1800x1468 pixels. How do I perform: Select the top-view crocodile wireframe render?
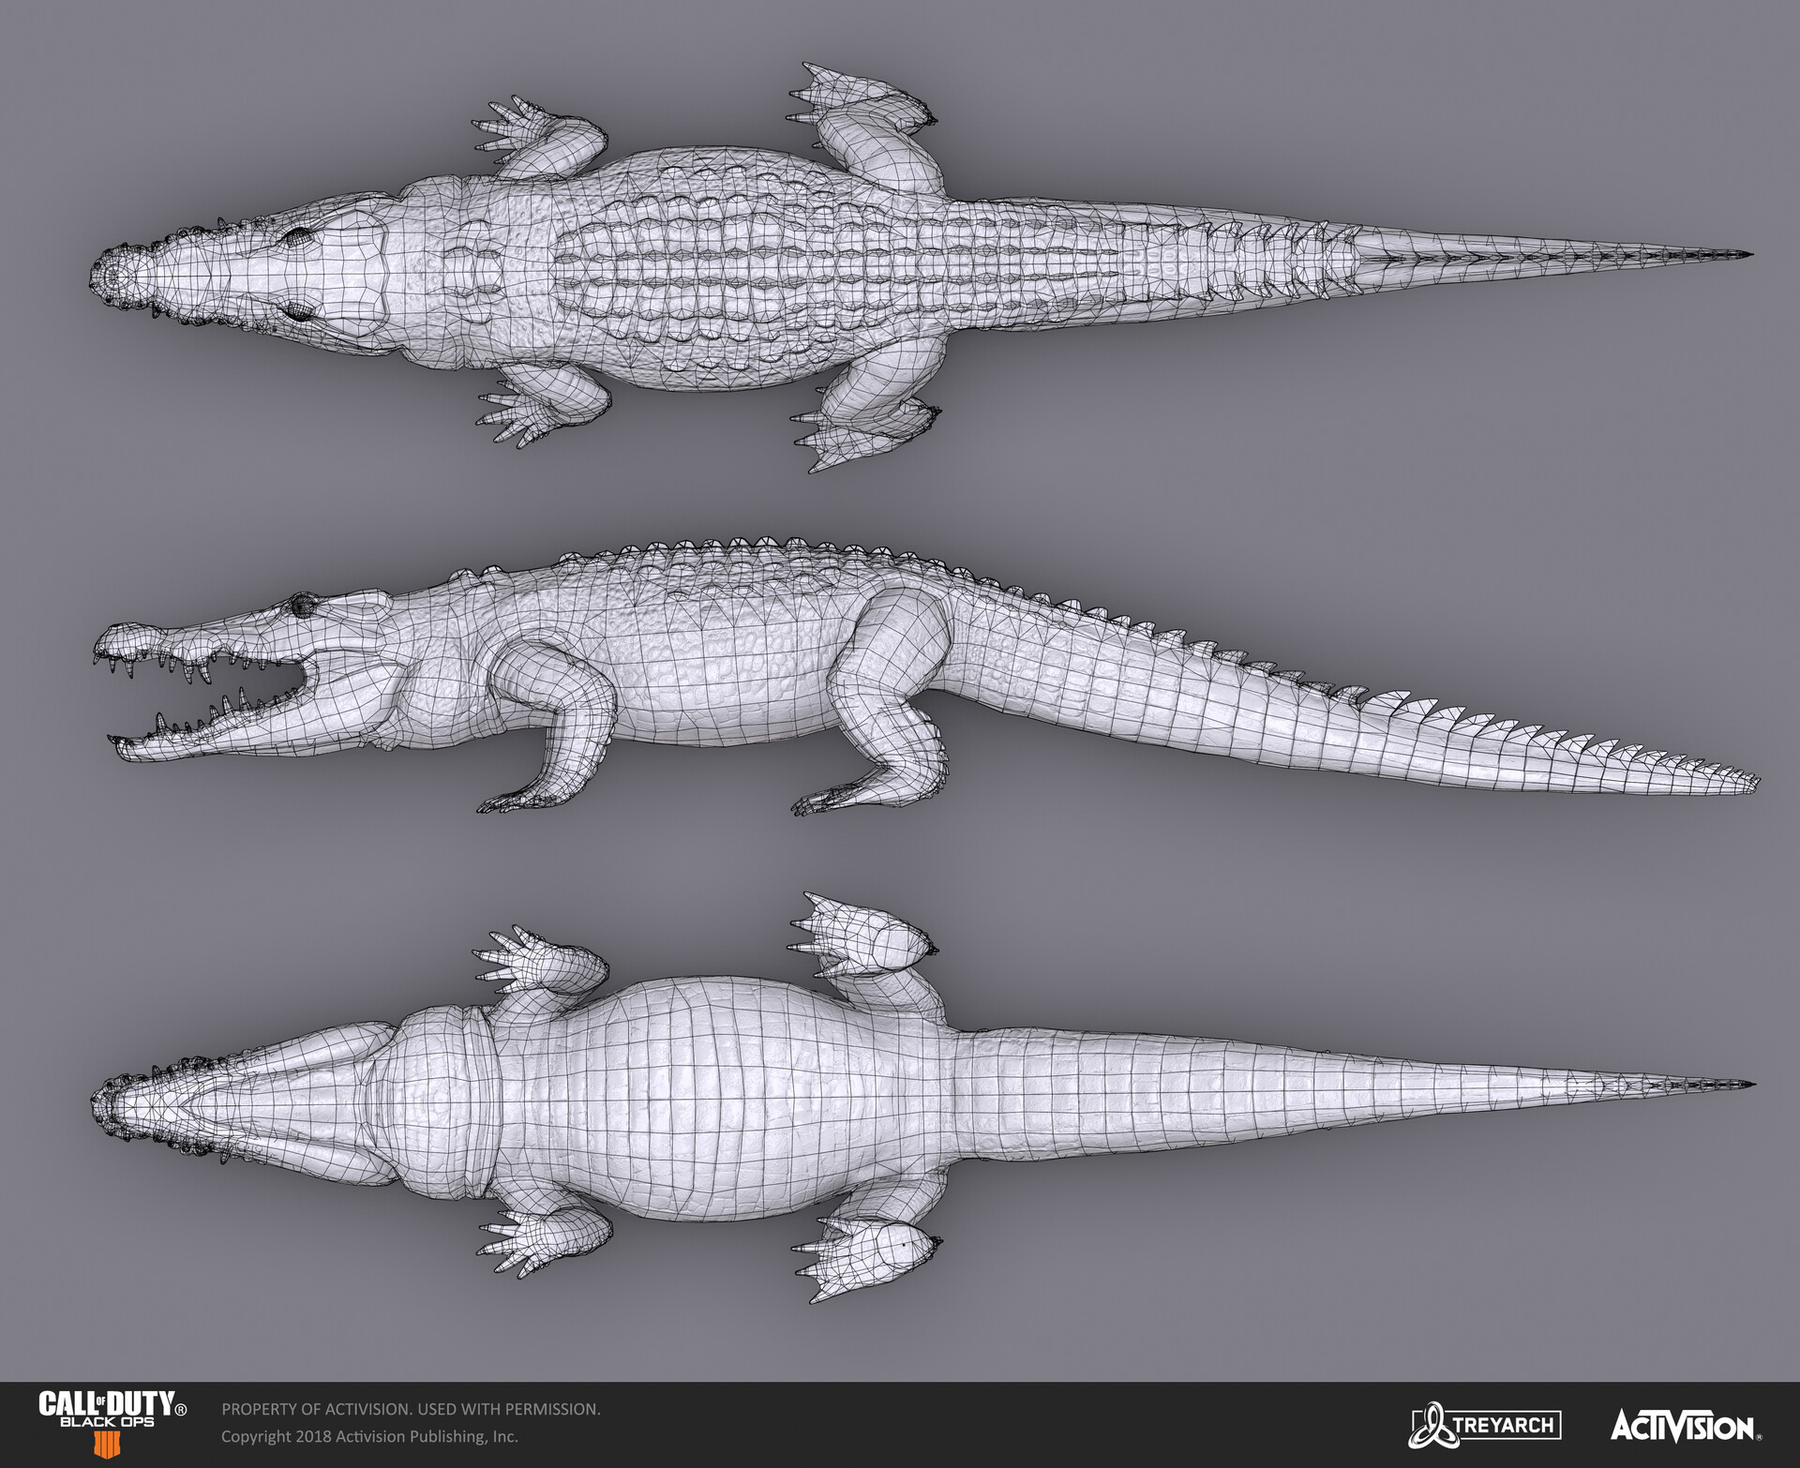(922, 268)
